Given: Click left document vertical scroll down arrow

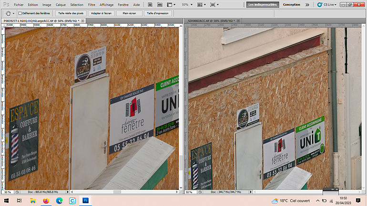Looking at the screenshot, I should pyautogui.click(x=181, y=187).
